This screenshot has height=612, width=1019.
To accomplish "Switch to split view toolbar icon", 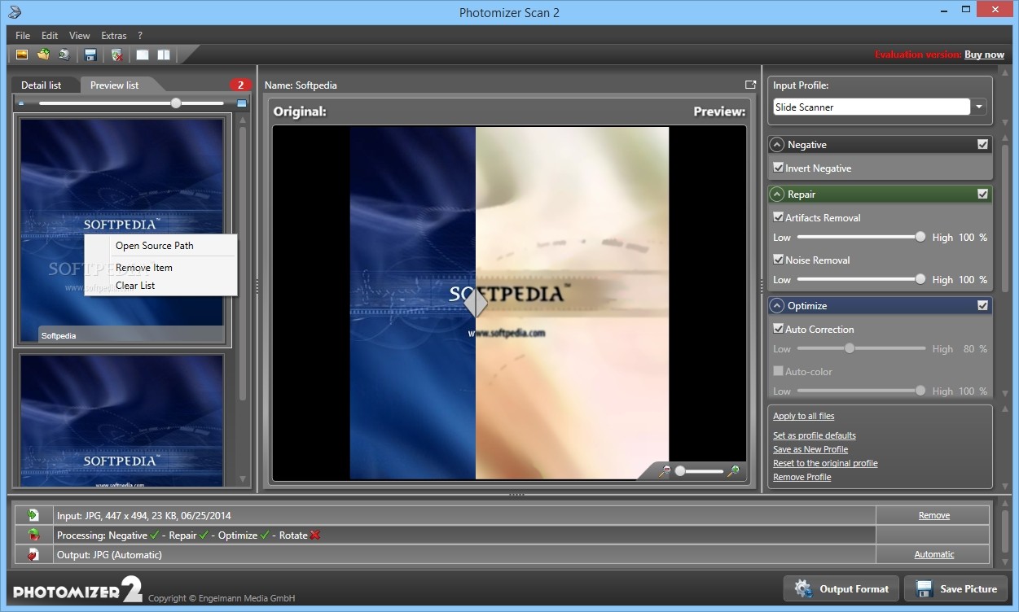I will point(164,55).
